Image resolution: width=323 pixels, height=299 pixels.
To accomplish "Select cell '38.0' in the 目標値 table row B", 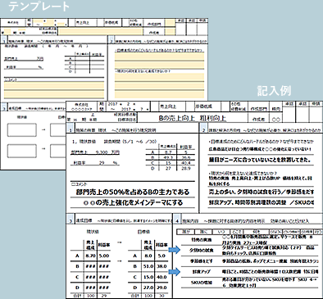I will click(161, 266).
